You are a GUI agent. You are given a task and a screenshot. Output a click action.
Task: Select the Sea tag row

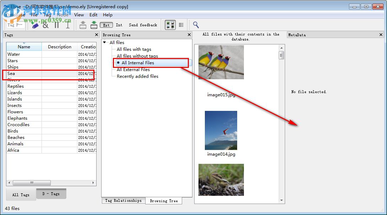point(51,74)
